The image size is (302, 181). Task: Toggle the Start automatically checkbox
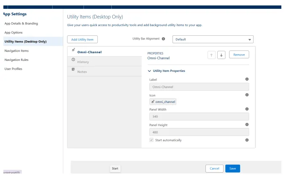151,140
